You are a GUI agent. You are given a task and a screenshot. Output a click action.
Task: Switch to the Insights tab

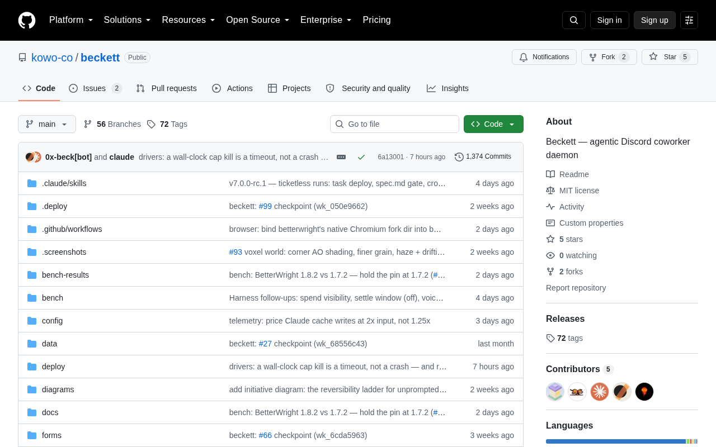[x=447, y=88]
